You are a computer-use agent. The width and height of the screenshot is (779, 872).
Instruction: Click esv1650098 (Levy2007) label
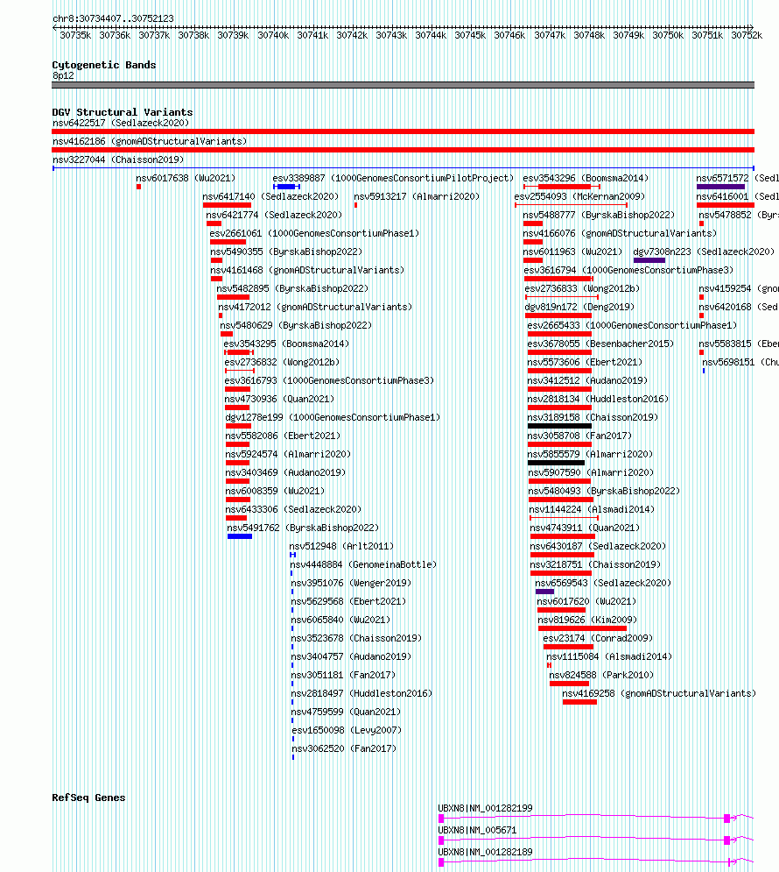point(347,729)
